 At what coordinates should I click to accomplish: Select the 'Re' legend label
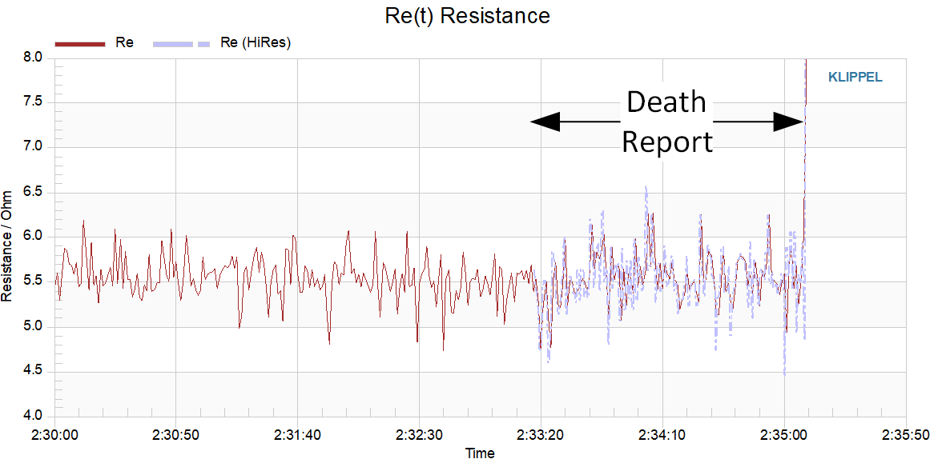point(124,43)
